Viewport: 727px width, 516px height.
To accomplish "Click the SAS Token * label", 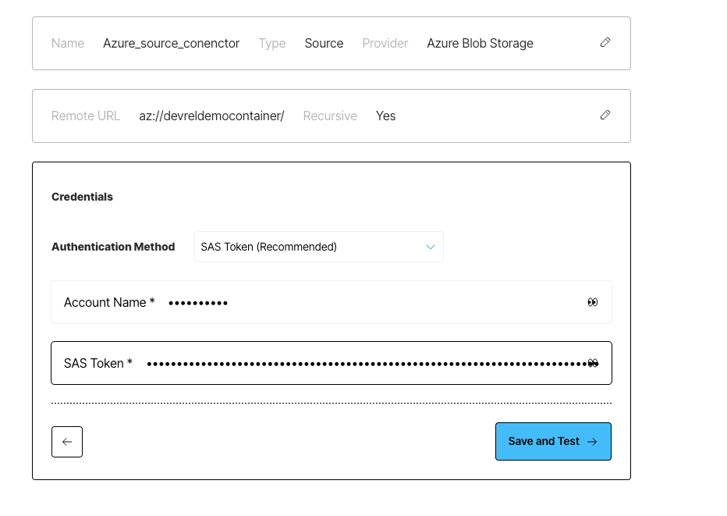I will [x=98, y=363].
